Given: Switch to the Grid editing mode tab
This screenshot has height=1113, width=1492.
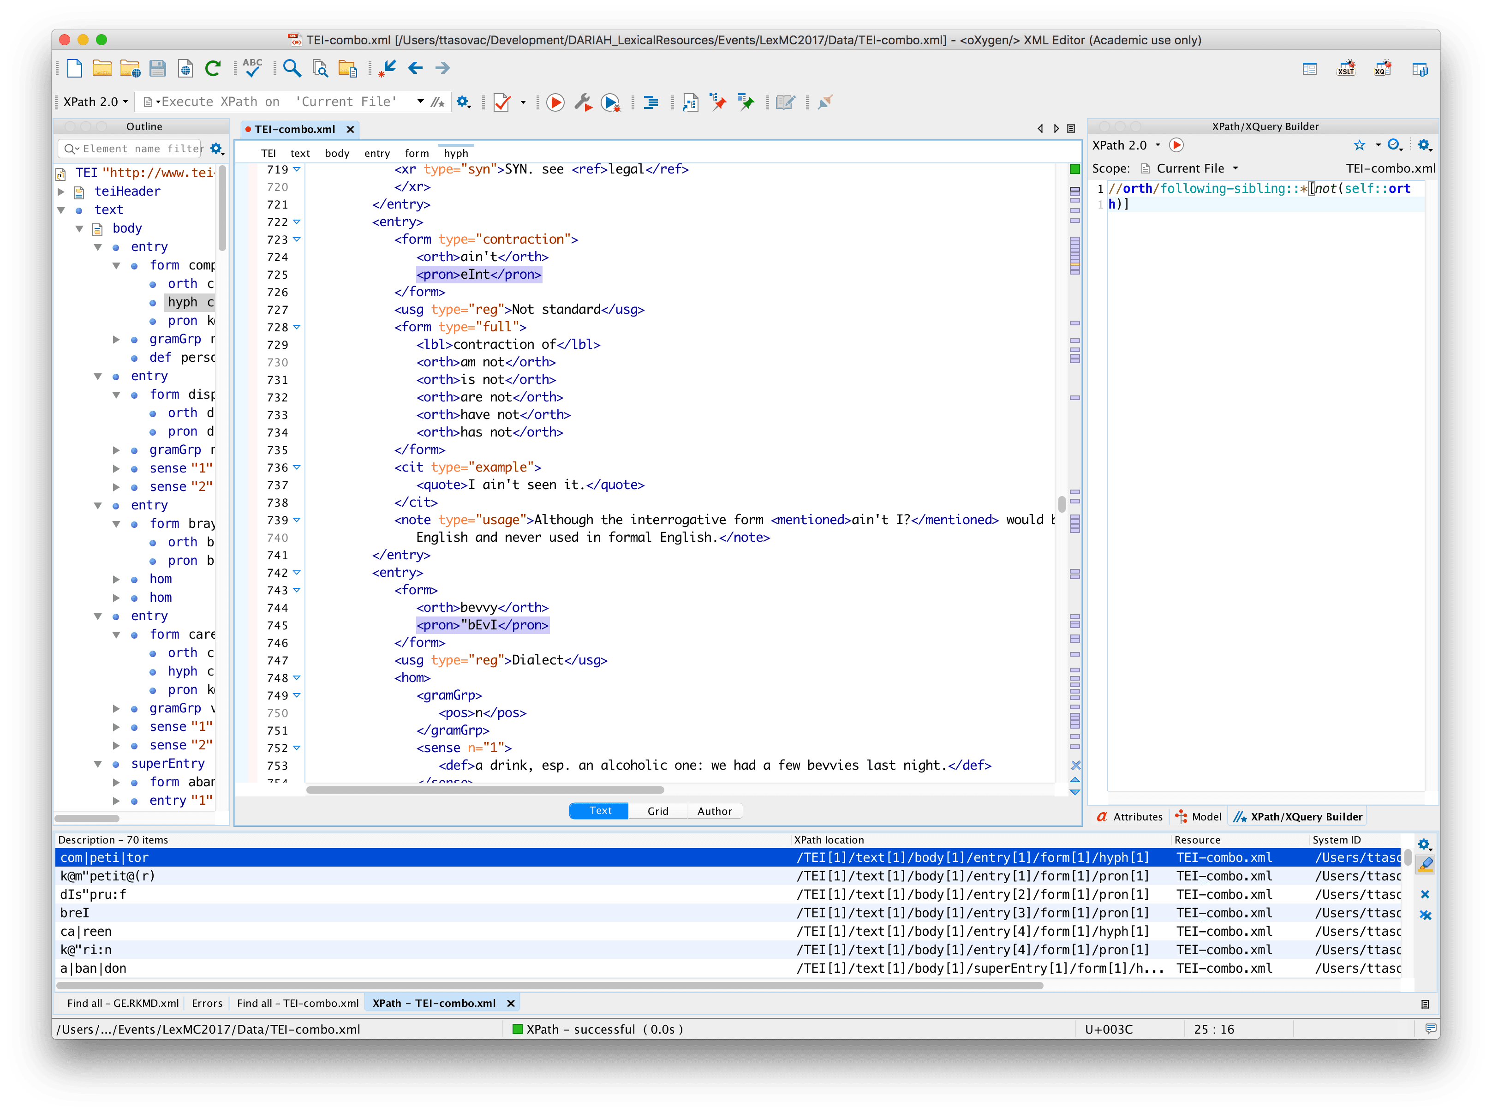Looking at the screenshot, I should point(657,811).
